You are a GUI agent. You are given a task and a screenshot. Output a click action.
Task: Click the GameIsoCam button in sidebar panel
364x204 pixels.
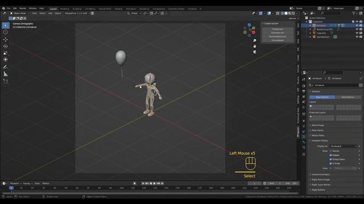click(x=278, y=33)
